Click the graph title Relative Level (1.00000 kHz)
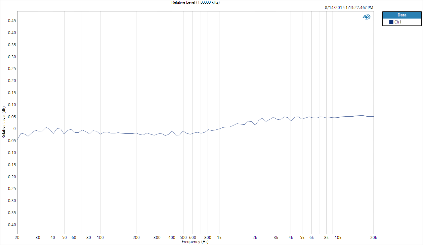Viewport: 423px width, 245px height. point(195,2)
